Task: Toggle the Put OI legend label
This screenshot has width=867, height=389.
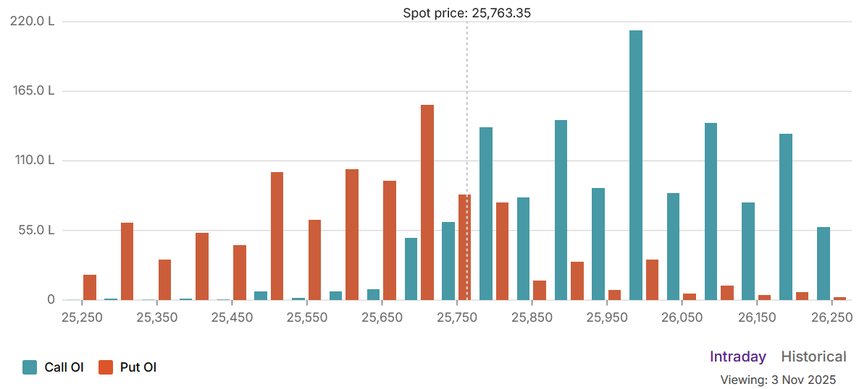Action: point(138,367)
